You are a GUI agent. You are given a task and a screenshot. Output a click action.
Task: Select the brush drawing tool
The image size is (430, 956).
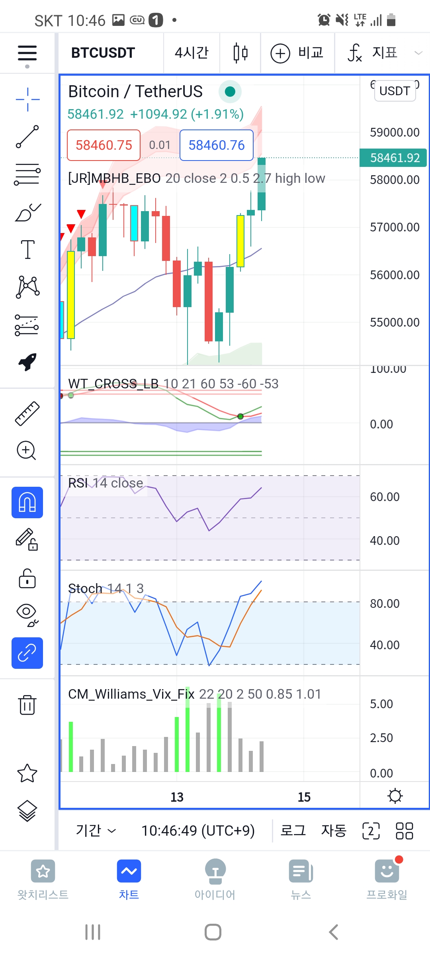coord(27,212)
